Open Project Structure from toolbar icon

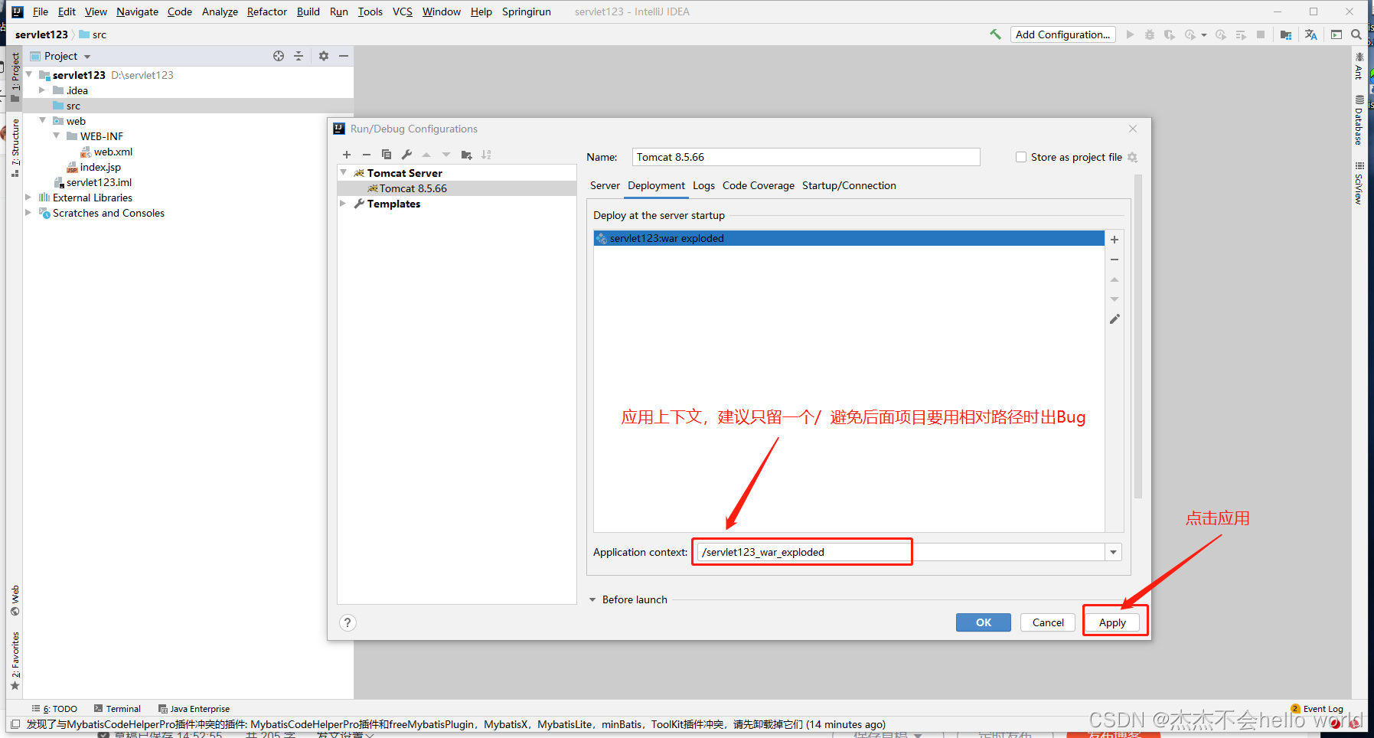point(1286,34)
